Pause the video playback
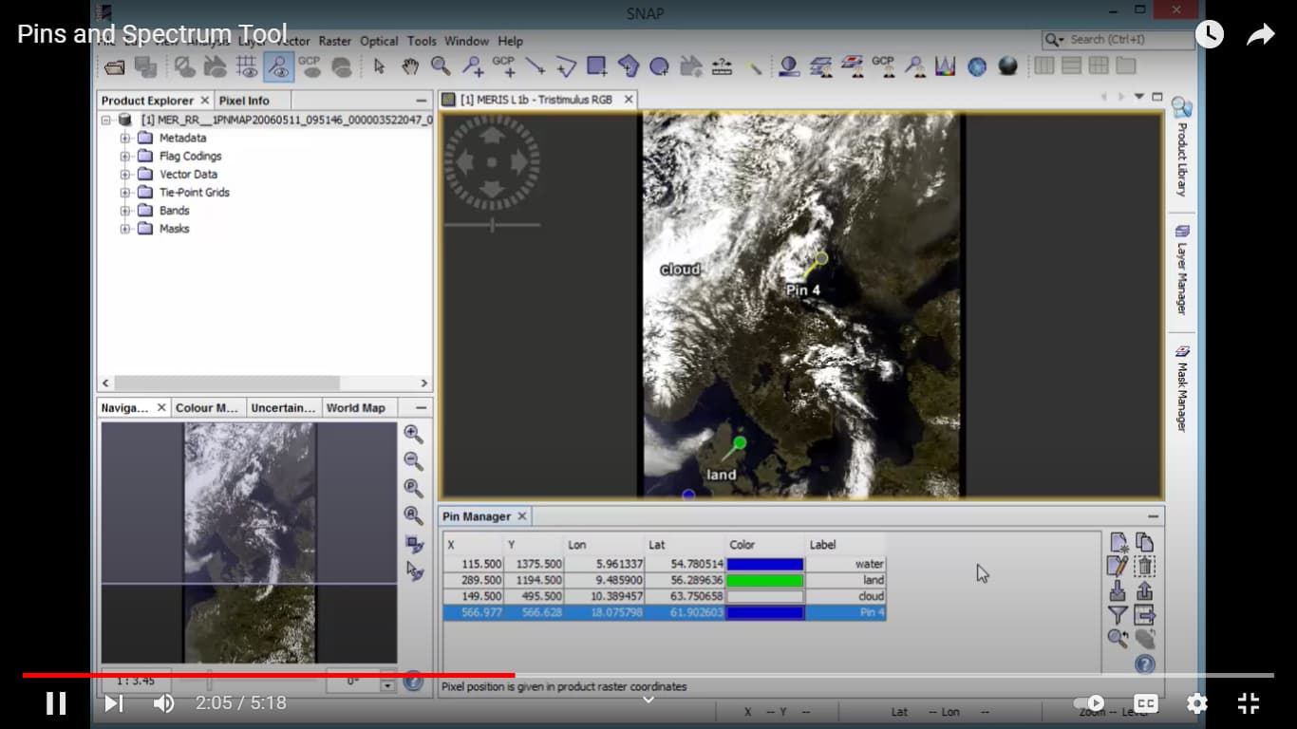 (56, 703)
